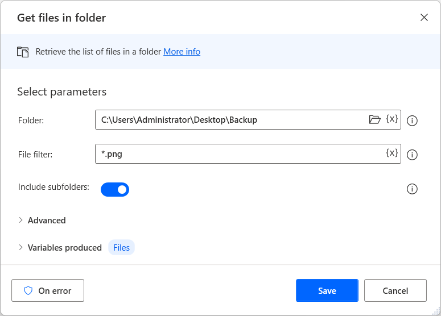The image size is (441, 316).
Task: Open folder browser icon in Folder field
Action: pyautogui.click(x=374, y=119)
